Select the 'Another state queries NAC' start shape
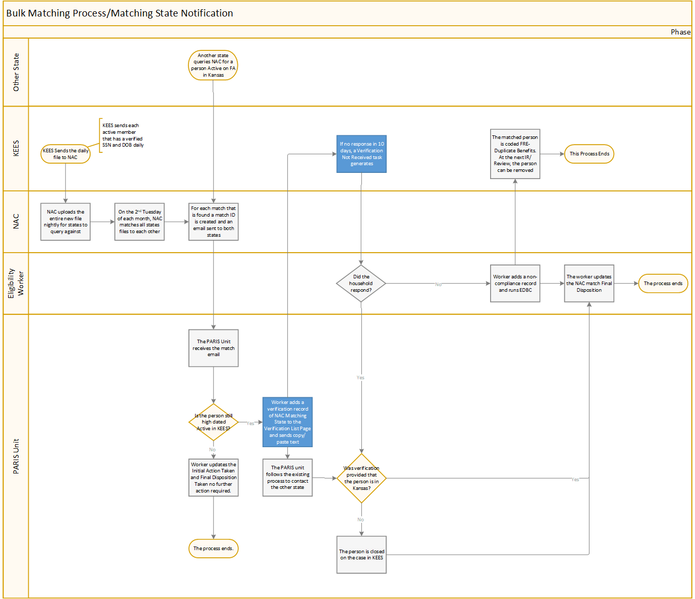Image resolution: width=695 pixels, height=599 pixels. pyautogui.click(x=213, y=65)
